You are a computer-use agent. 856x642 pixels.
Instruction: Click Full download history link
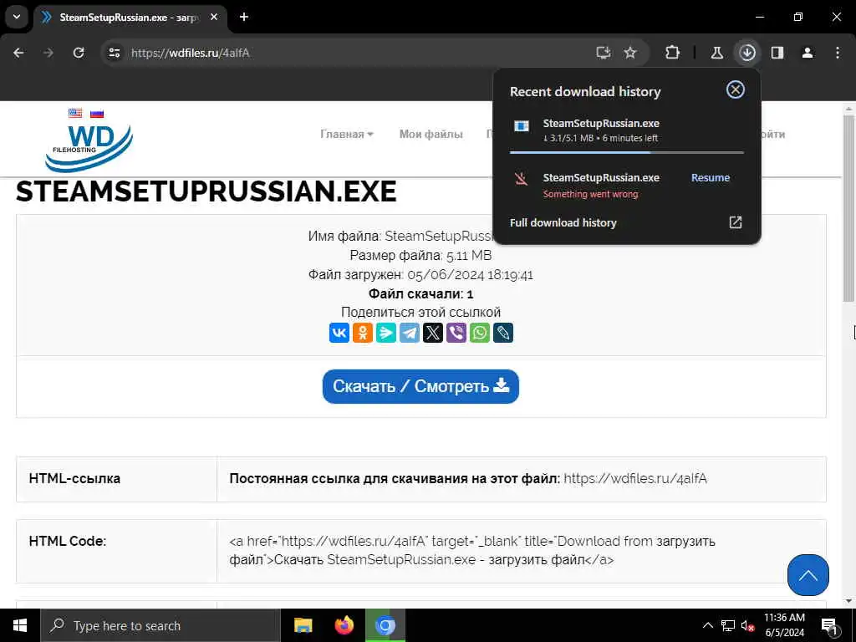tap(563, 222)
